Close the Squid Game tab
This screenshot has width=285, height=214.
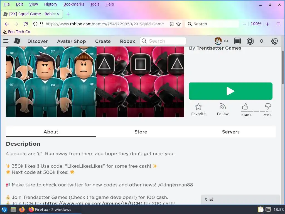[x=58, y=14]
